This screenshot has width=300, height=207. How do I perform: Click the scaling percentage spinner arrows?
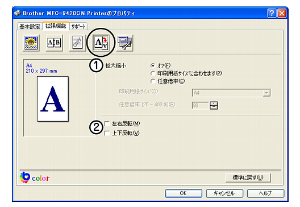click(x=214, y=105)
